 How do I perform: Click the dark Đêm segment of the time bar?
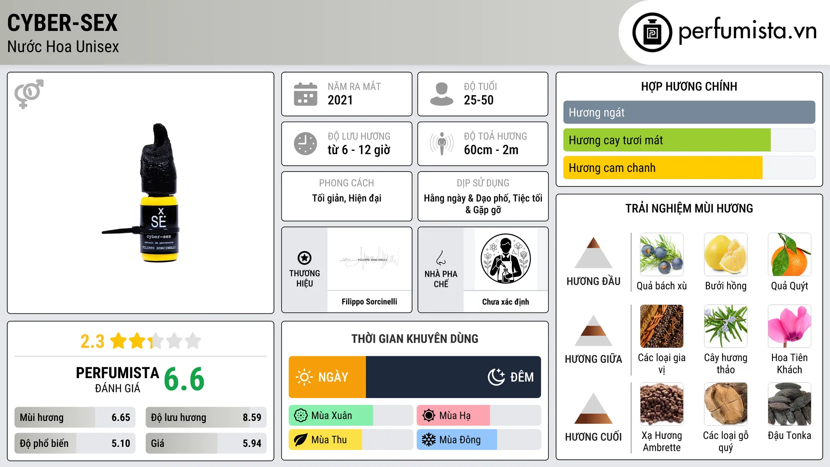pyautogui.click(x=454, y=377)
